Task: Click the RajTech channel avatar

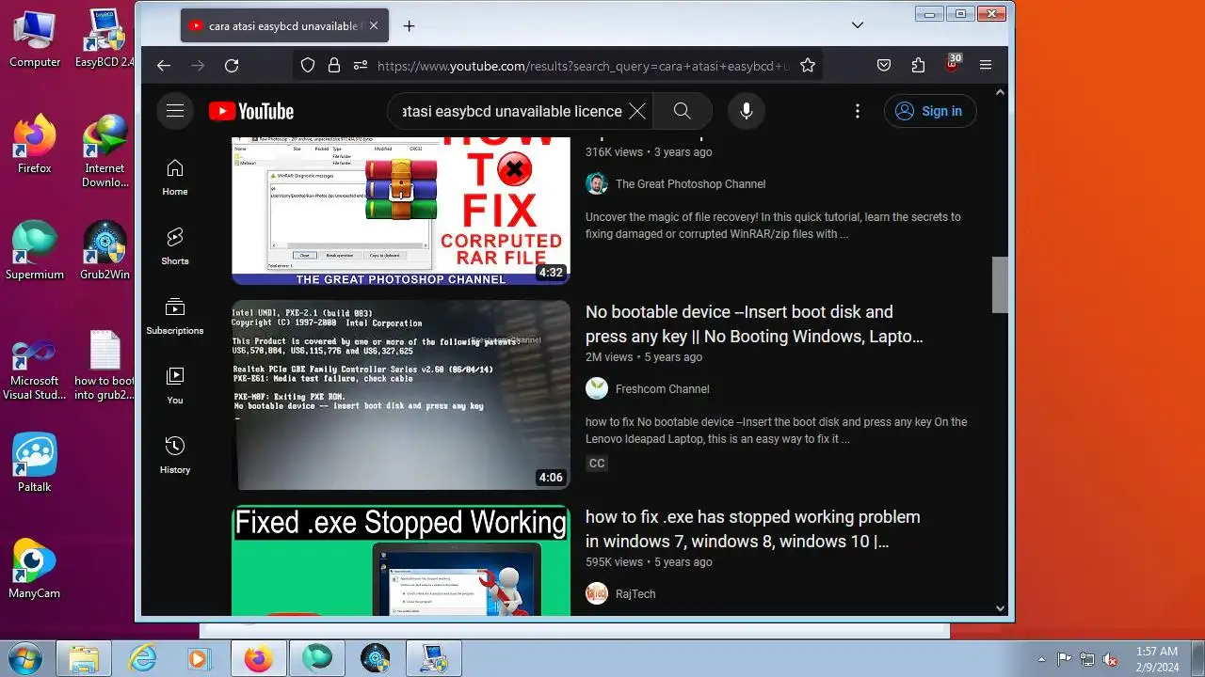Action: click(597, 593)
